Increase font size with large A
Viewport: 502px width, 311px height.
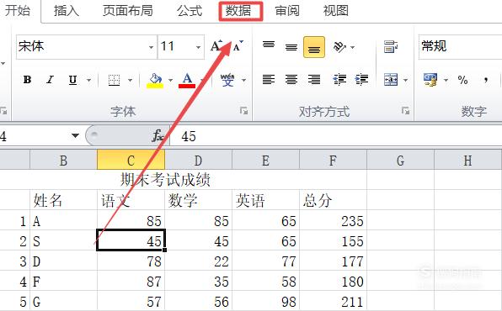(x=216, y=47)
